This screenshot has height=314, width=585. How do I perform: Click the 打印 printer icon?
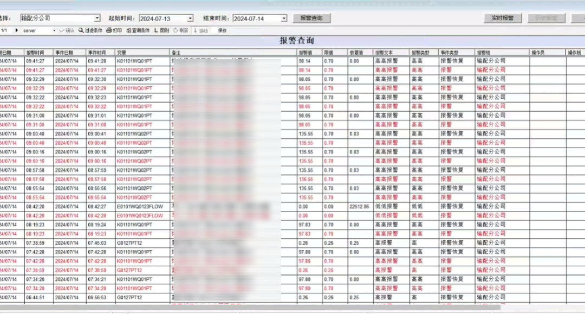pos(114,30)
